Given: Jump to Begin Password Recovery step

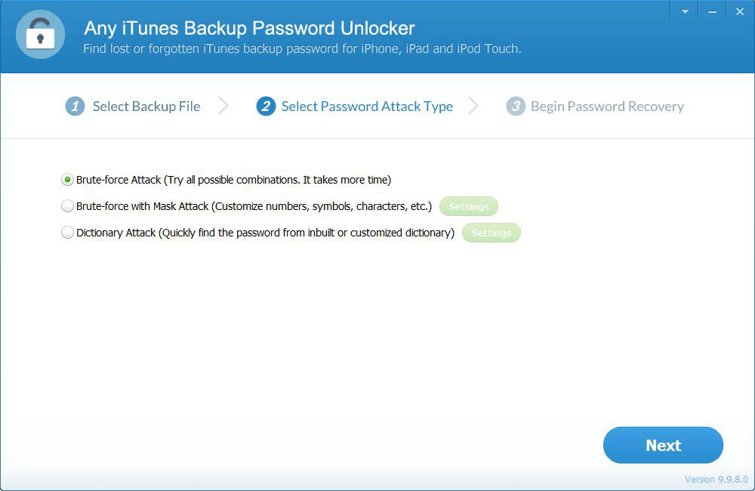Looking at the screenshot, I should click(x=607, y=107).
